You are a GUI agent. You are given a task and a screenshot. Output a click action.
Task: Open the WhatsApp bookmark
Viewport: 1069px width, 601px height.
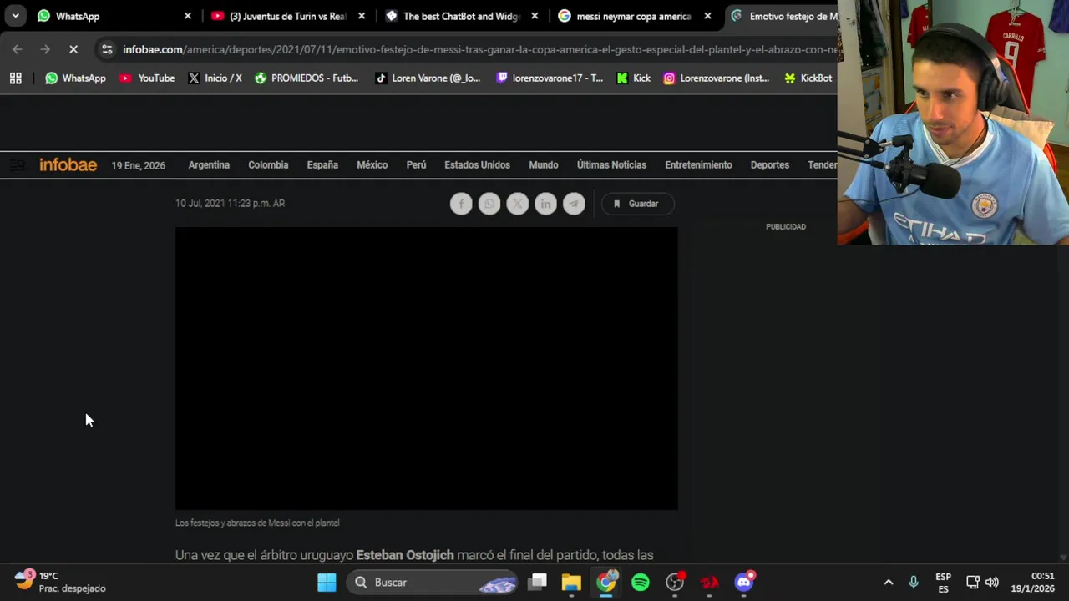[75, 78]
